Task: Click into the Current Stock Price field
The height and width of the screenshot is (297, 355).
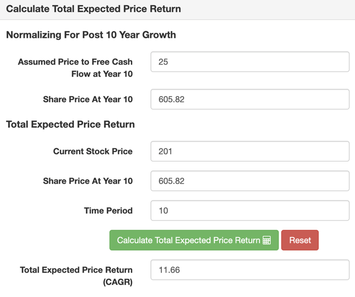Action: pyautogui.click(x=250, y=152)
